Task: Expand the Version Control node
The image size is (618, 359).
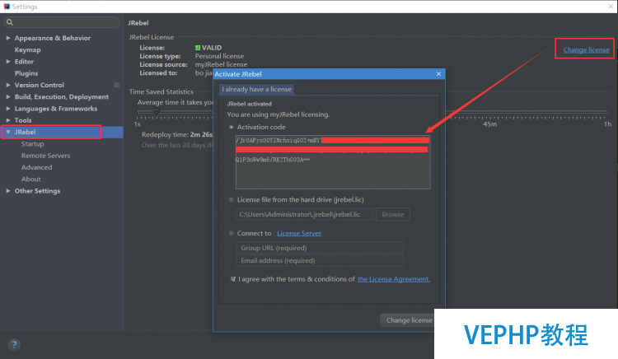Action: 8,85
